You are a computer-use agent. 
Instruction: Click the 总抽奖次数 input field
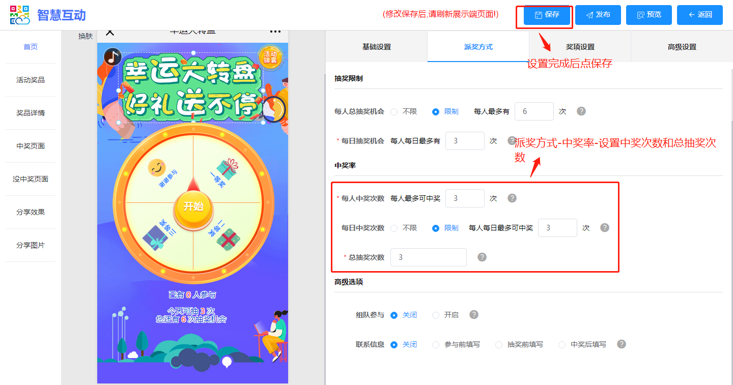[428, 257]
